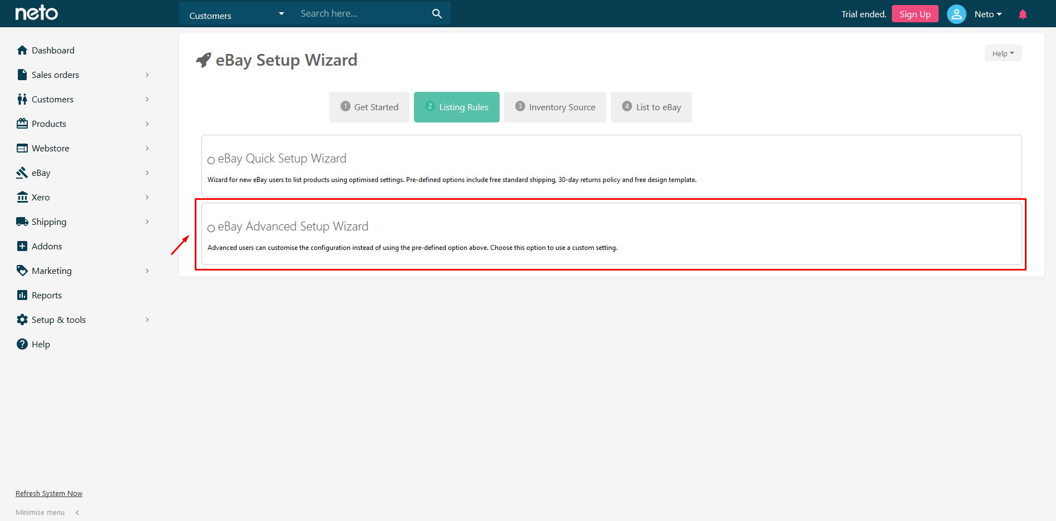Click the eBay Advanced Setup Wizard heading
This screenshot has height=521, width=1056.
(293, 227)
